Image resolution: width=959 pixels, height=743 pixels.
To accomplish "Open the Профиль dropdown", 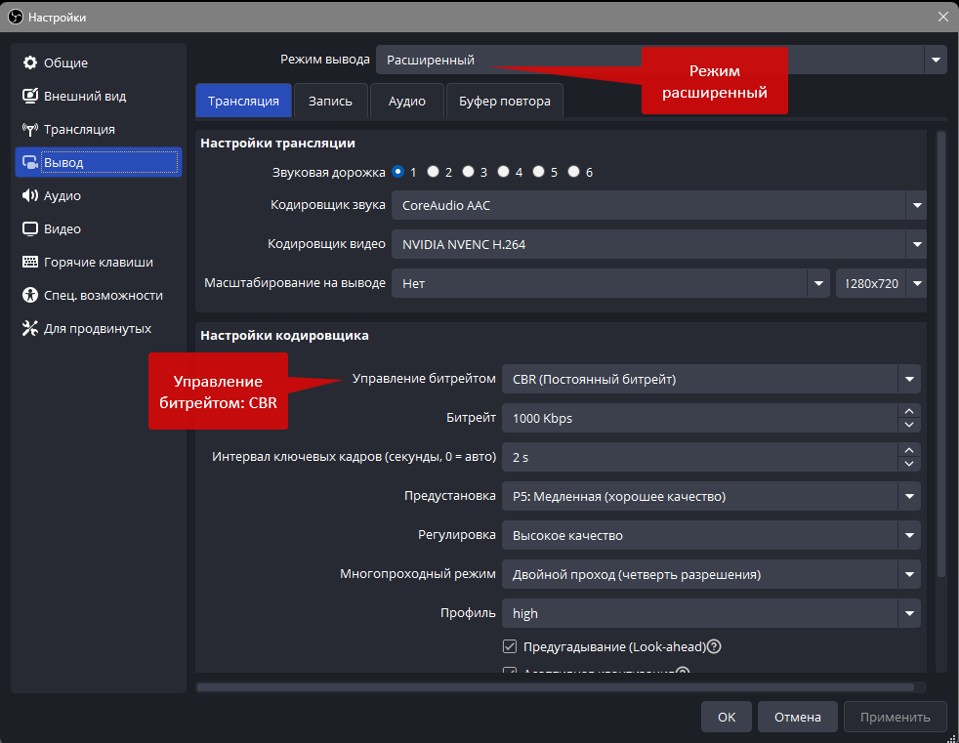I will click(x=711, y=613).
